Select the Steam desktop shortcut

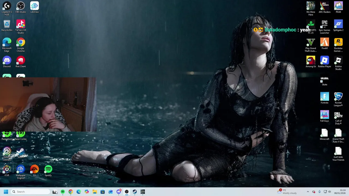(20, 153)
